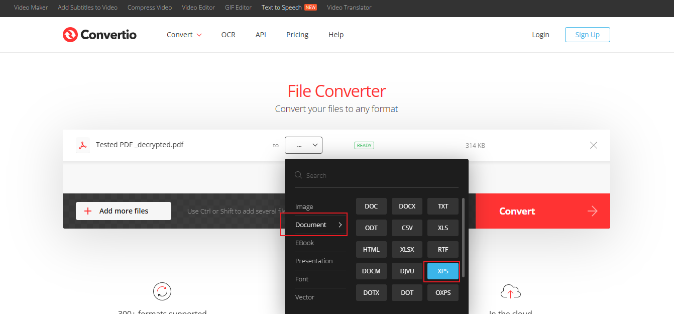Click the plus icon on Add more files
Image resolution: width=674 pixels, height=314 pixels.
tap(88, 211)
